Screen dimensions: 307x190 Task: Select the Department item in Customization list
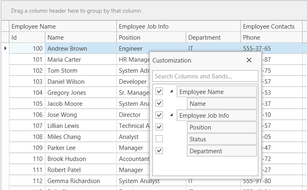222,151
